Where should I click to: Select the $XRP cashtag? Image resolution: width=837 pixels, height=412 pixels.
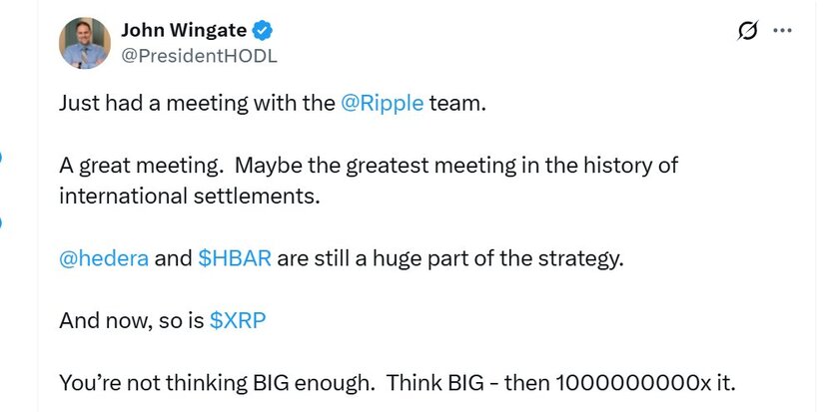(238, 321)
